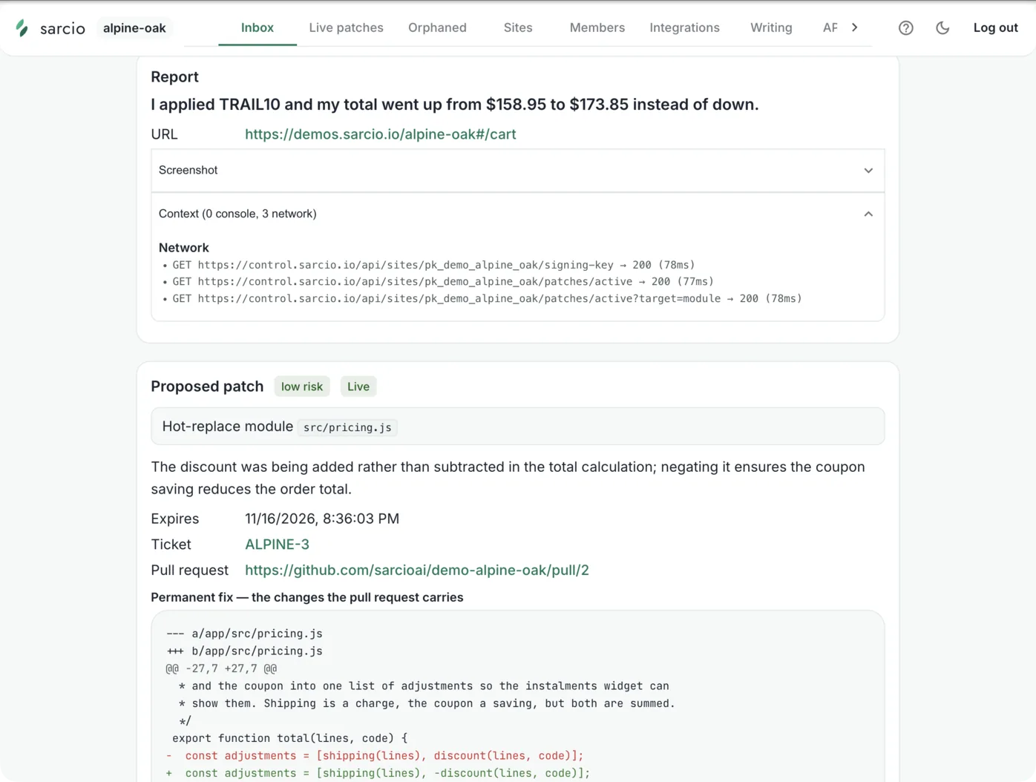Go to the Orphaned tab
The height and width of the screenshot is (782, 1036).
click(x=437, y=28)
